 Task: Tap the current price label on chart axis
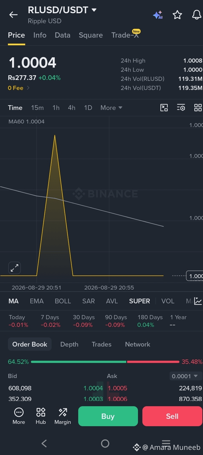(x=195, y=276)
